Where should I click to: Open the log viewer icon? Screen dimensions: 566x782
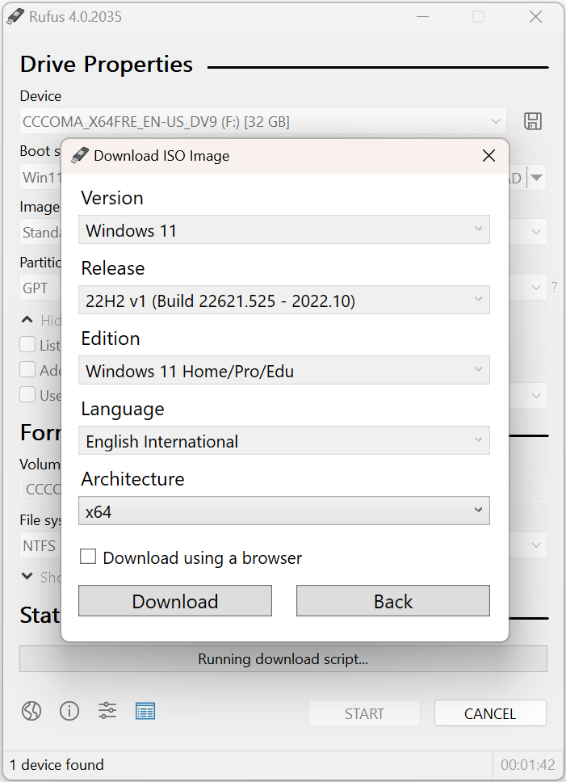pos(145,711)
